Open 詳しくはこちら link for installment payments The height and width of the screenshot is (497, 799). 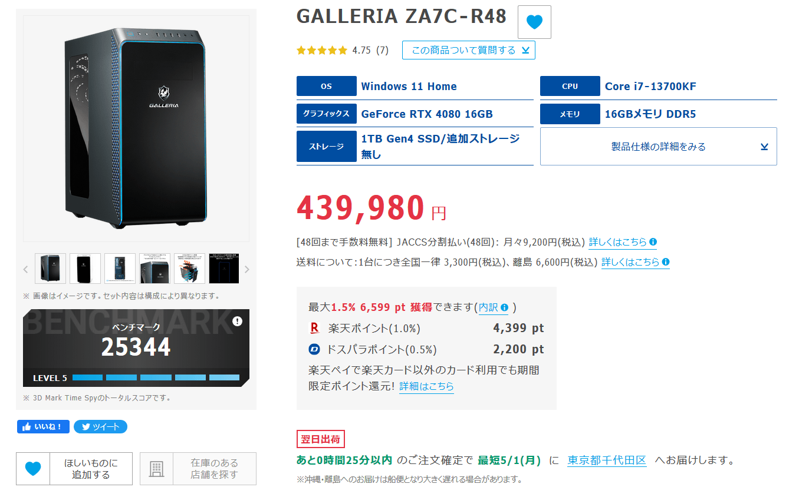(x=617, y=242)
